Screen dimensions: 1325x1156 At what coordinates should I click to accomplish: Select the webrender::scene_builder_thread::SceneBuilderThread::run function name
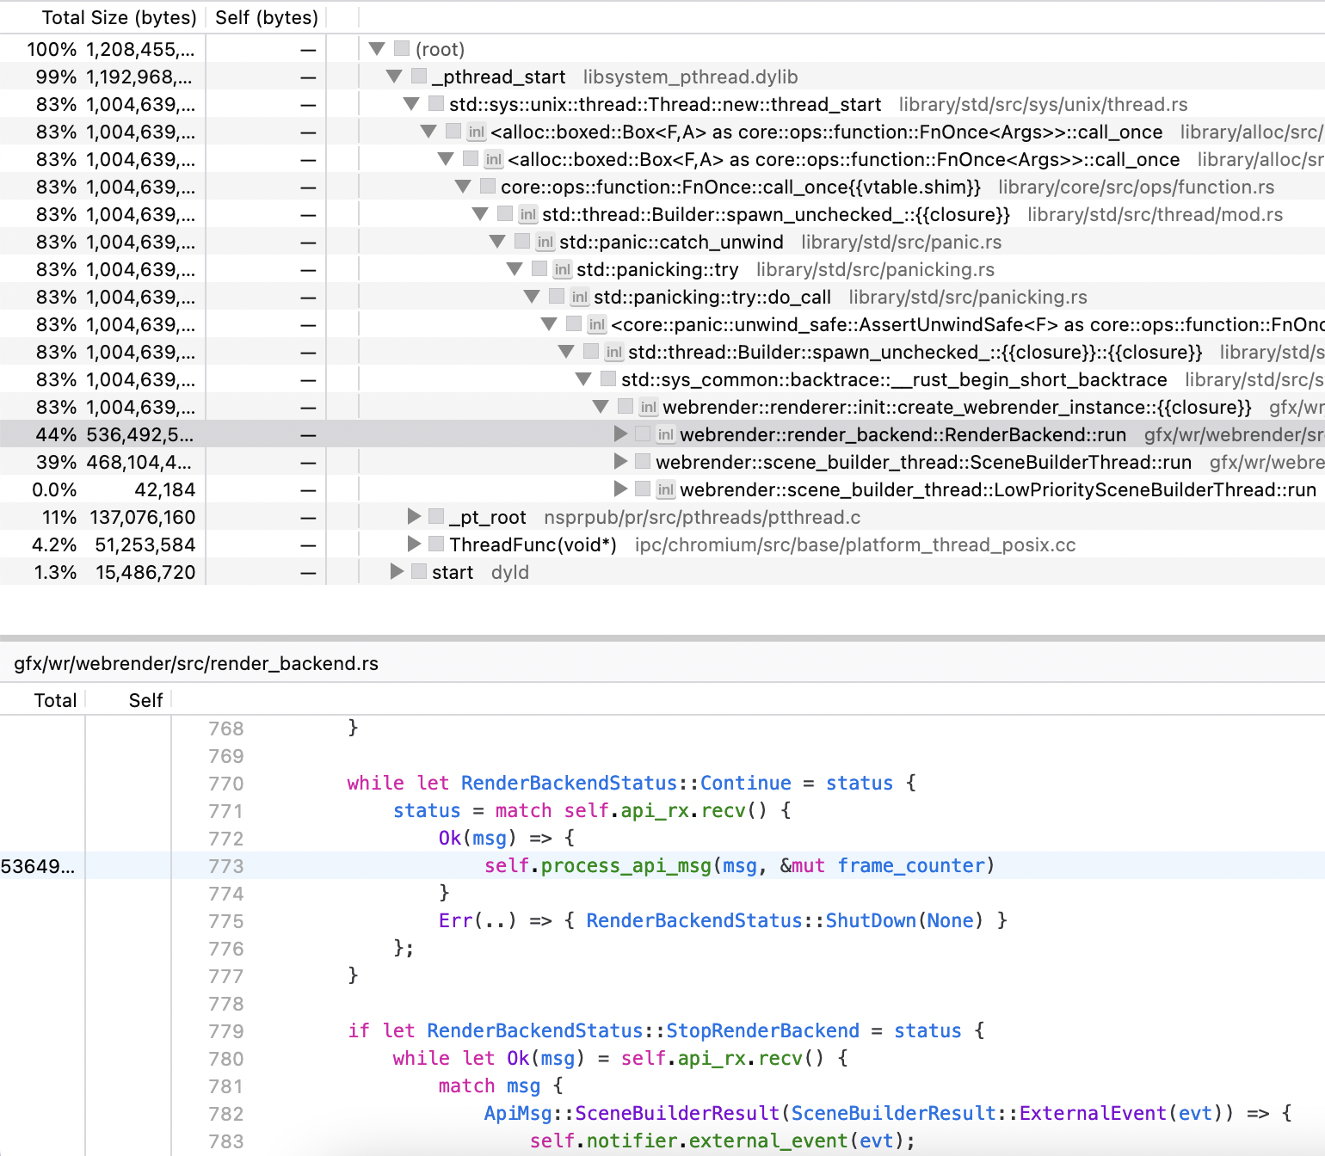click(x=923, y=463)
